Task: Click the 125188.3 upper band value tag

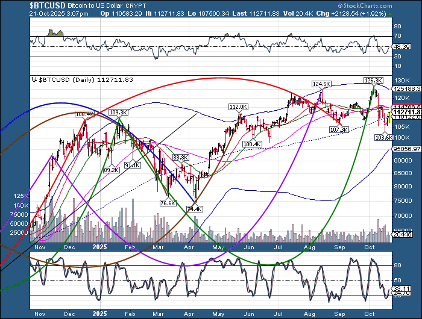Action: coord(406,88)
